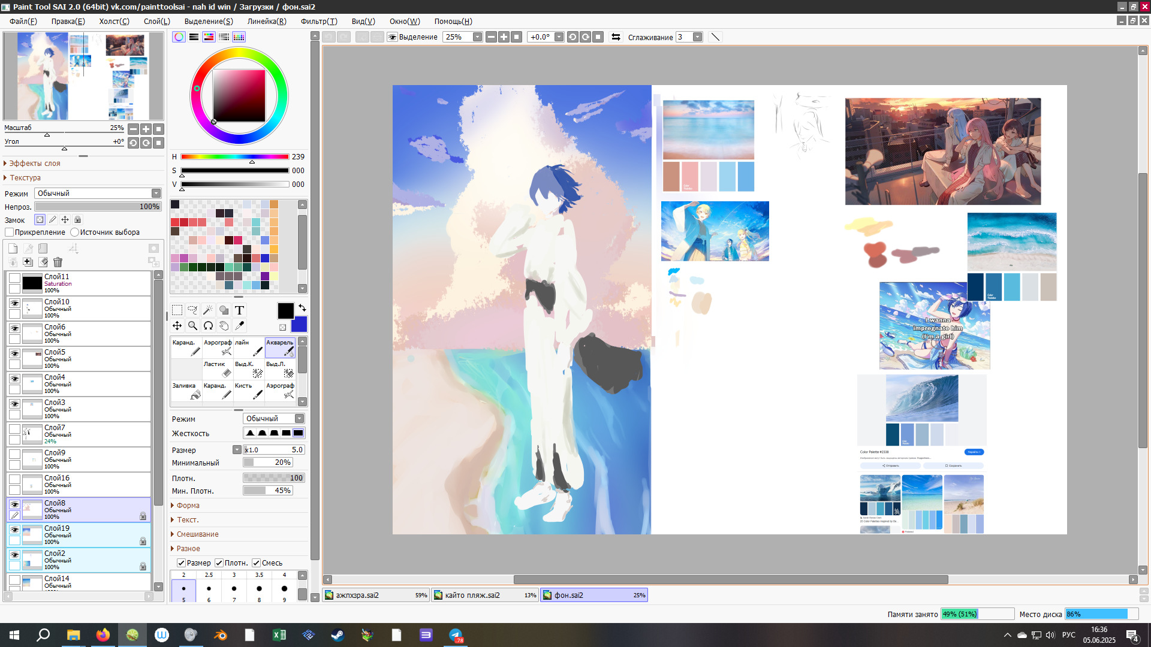Choose the Заливка bucket tool
1151x647 pixels.
tap(186, 391)
